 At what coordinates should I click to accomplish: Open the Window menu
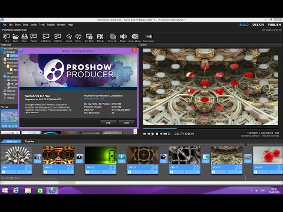click(x=61, y=25)
